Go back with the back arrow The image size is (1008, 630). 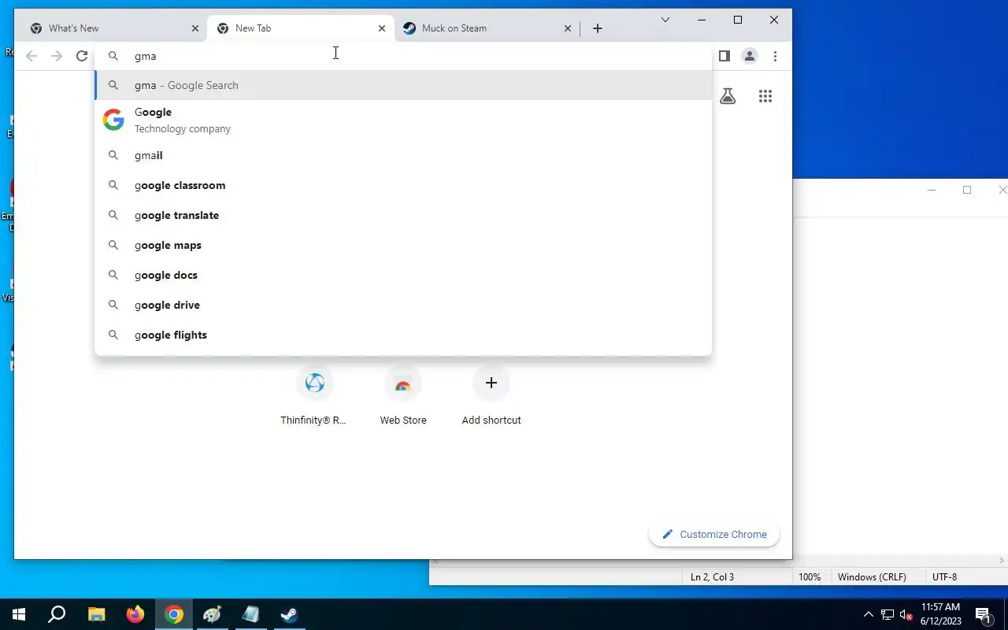point(31,56)
